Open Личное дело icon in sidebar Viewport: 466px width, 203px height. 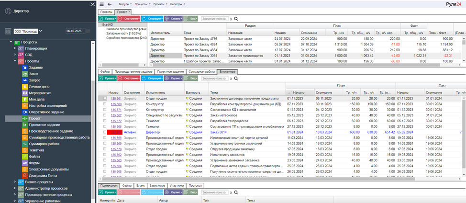tap(25, 87)
